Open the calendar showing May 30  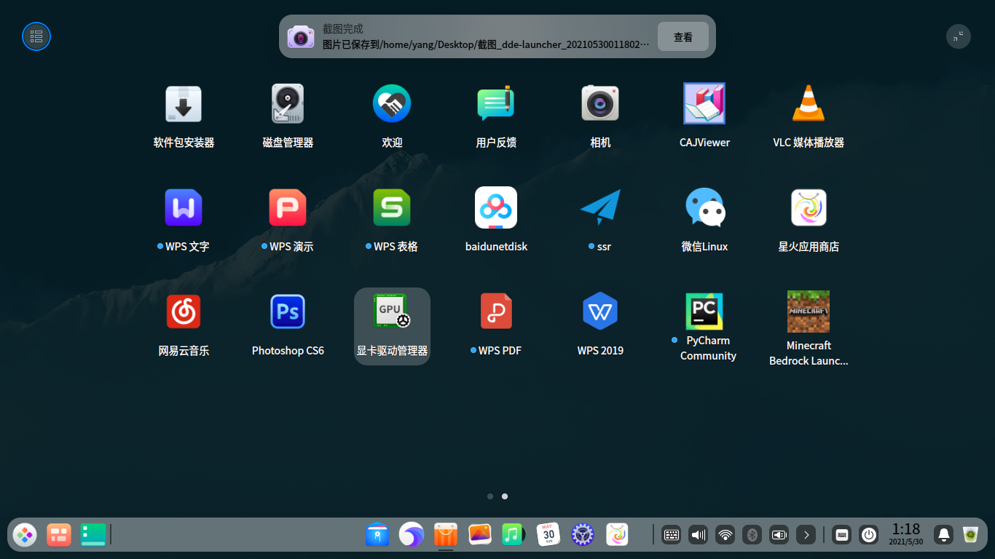coord(548,535)
